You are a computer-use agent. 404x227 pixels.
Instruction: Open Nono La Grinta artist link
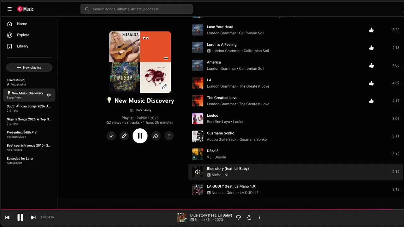[x=224, y=193]
